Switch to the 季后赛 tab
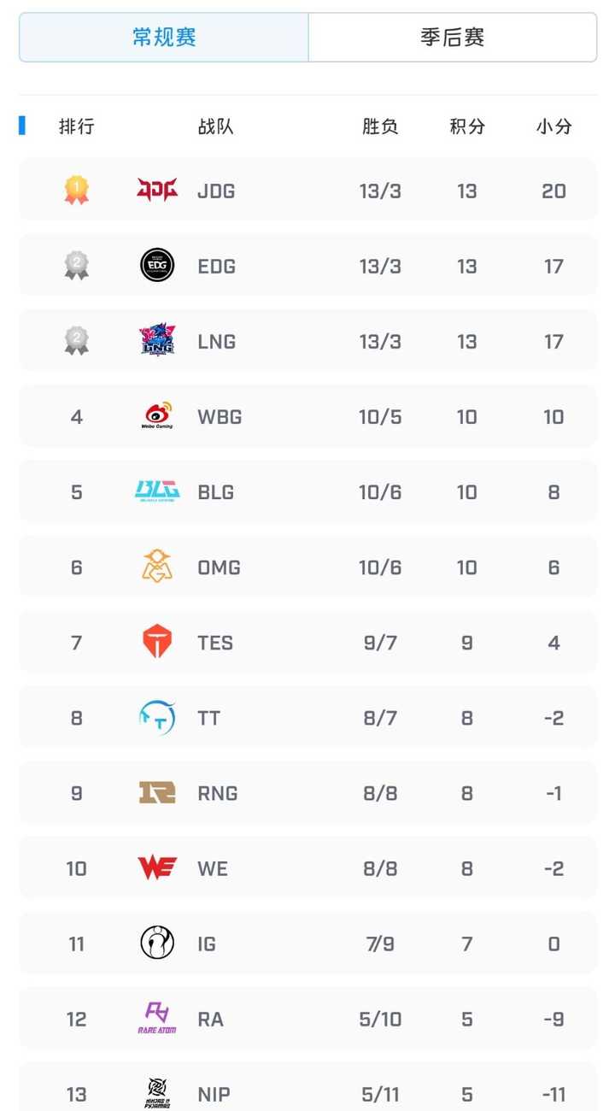Image resolution: width=615 pixels, height=1111 pixels. 453,38
